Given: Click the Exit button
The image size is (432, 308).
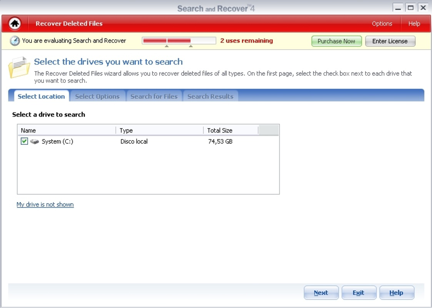Looking at the screenshot, I should [x=359, y=293].
